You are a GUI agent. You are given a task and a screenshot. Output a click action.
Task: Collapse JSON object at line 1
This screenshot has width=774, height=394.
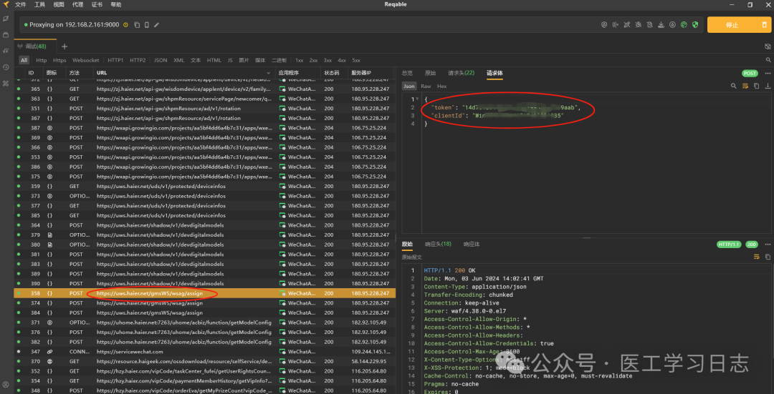click(416, 99)
